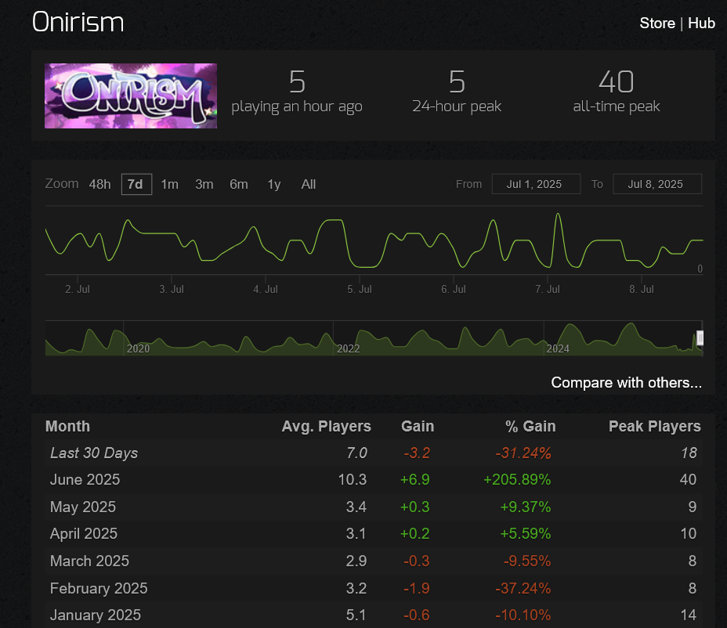Edit the From date field Jul 1, 2025
Image resolution: width=727 pixels, height=628 pixels.
536,184
